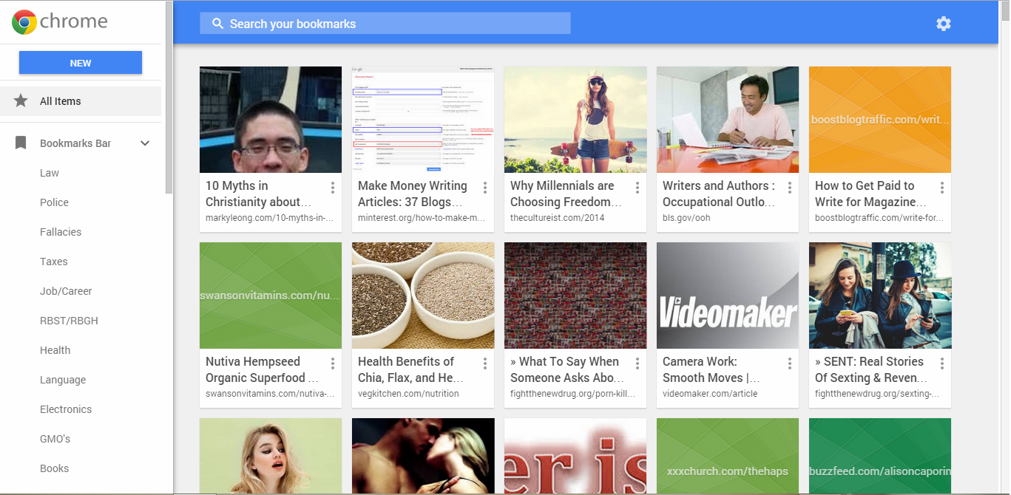Click URL text minterest.org/how-to-make-m

point(422,218)
